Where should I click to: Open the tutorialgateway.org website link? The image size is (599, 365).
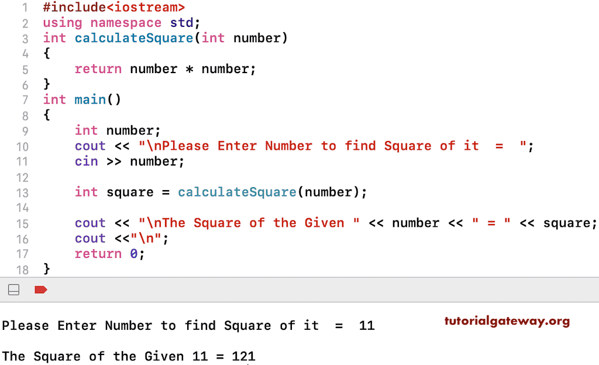[507, 321]
